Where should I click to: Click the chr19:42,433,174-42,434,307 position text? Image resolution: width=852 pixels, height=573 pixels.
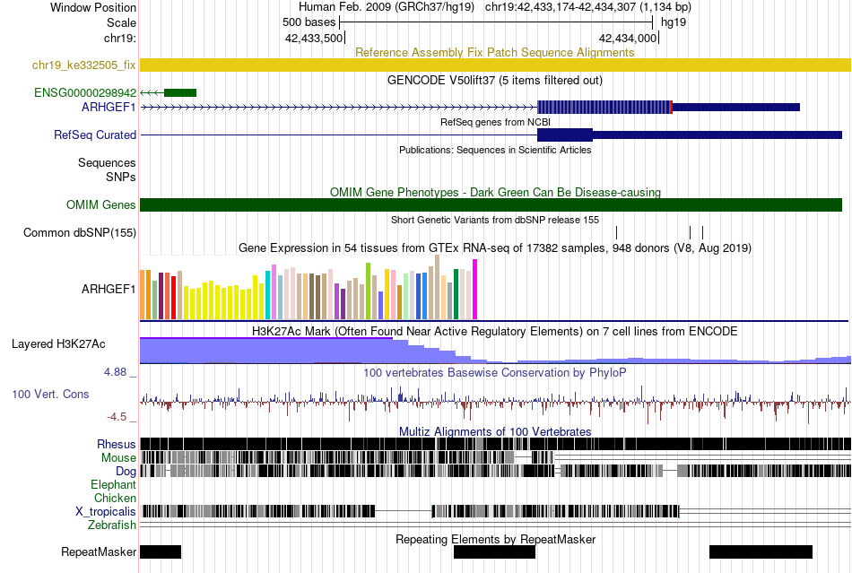pos(588,7)
